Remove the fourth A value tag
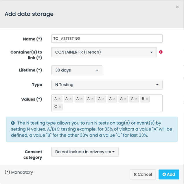 93,99
